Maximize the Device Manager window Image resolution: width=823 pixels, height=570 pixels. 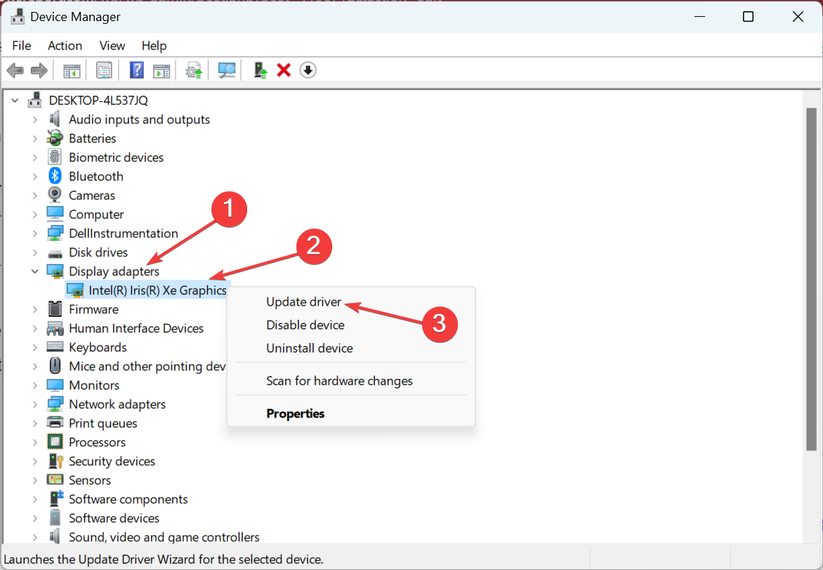pos(748,17)
